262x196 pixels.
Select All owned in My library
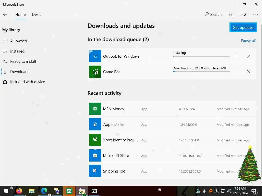point(18,41)
